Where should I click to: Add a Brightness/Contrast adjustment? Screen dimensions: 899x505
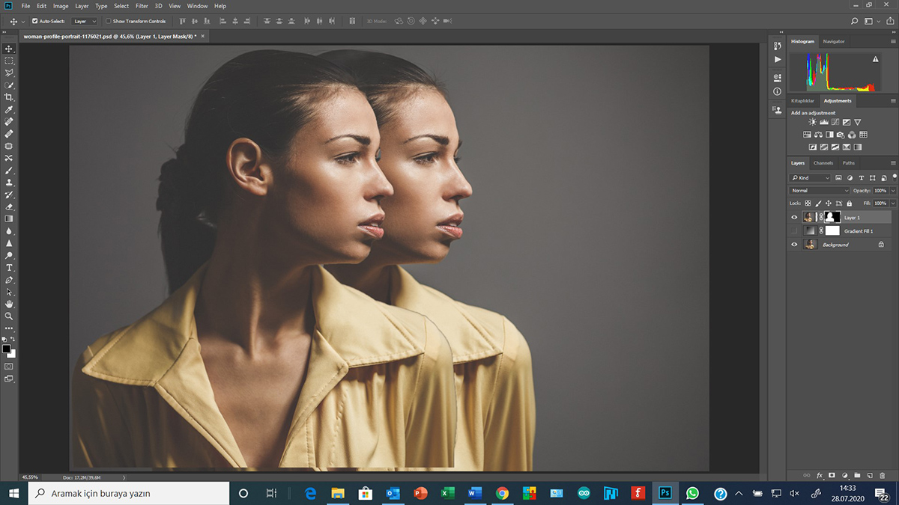tap(813, 122)
